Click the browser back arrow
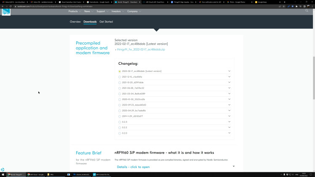Image resolution: width=315 pixels, height=177 pixels. pos(3,7)
